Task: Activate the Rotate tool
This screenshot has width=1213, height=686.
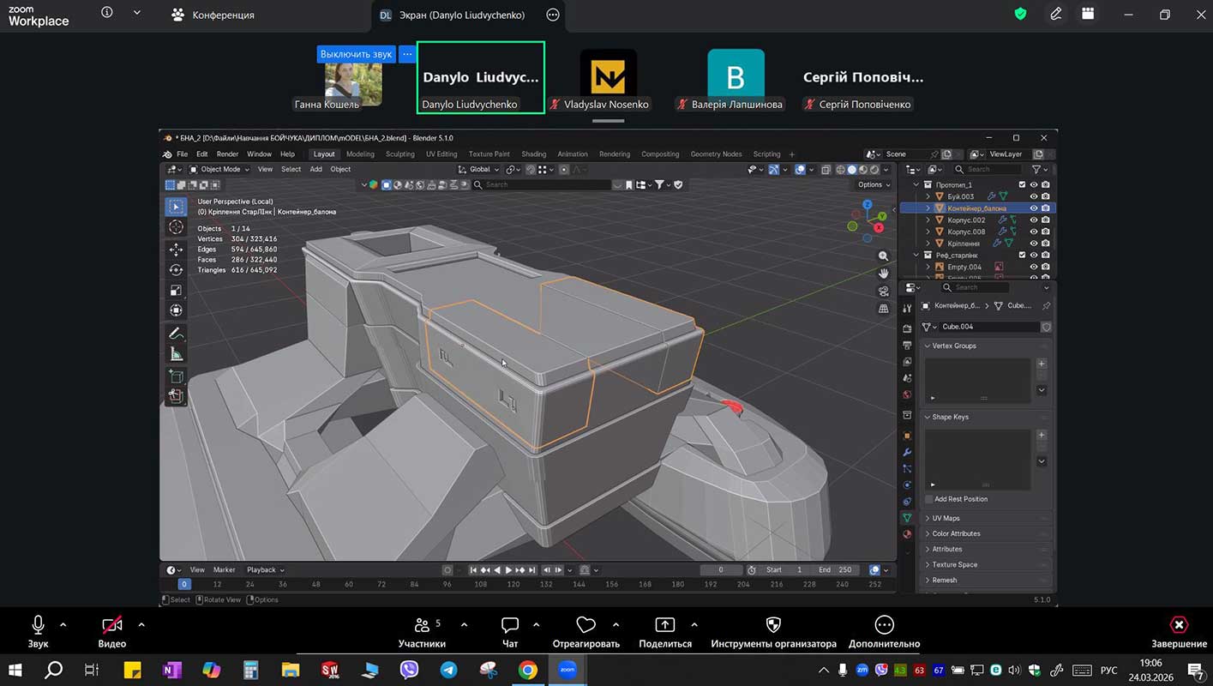Action: click(x=176, y=270)
